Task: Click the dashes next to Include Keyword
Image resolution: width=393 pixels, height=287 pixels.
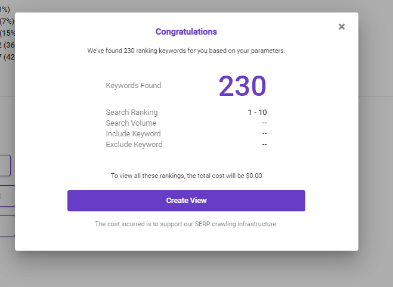Action: [x=264, y=133]
